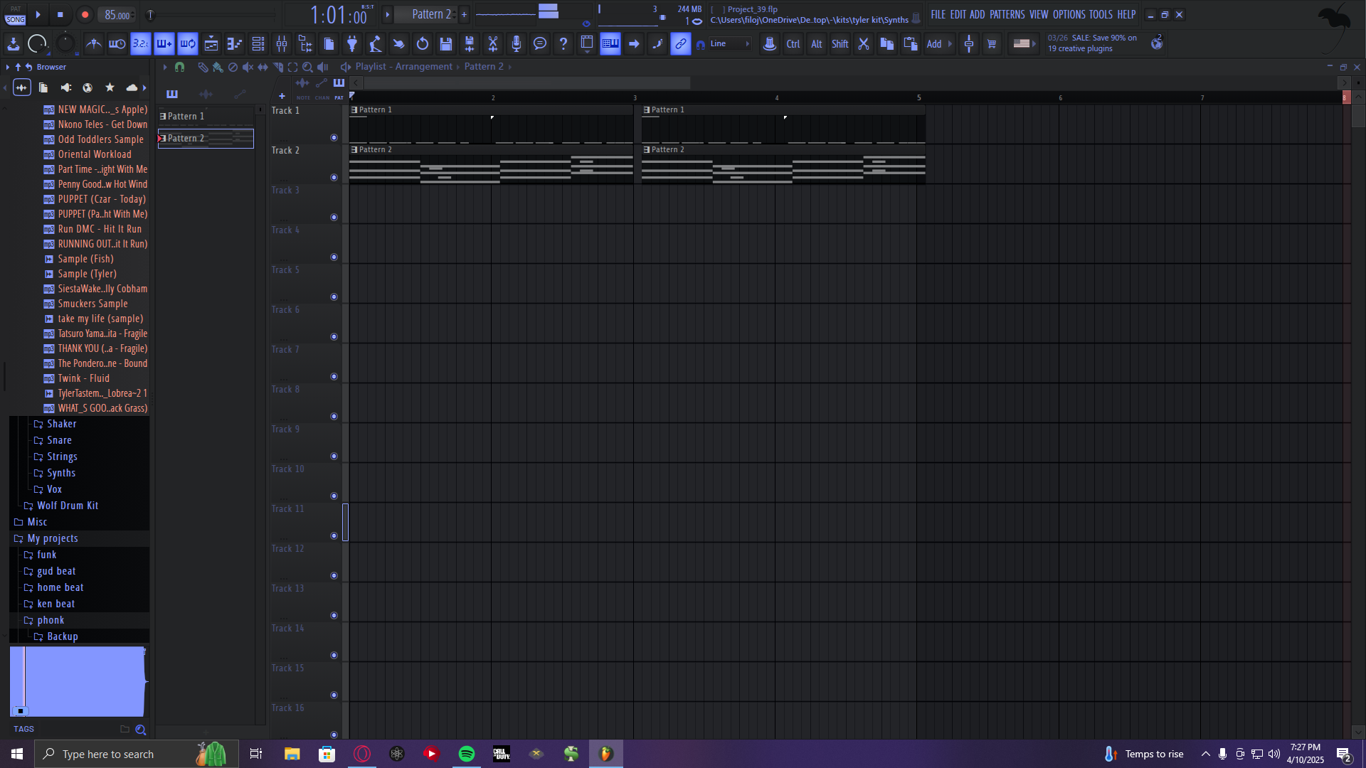Open the PATTERNS menu

point(1007,14)
